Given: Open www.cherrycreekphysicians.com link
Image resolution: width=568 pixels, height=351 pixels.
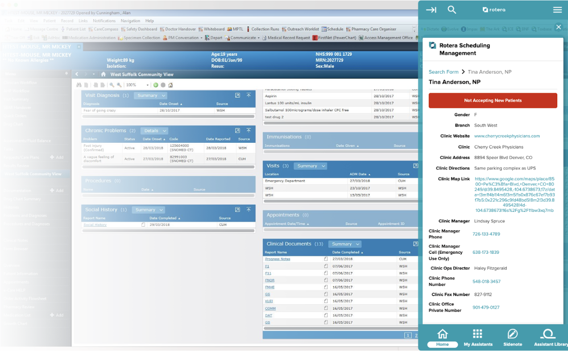Looking at the screenshot, I should point(507,136).
